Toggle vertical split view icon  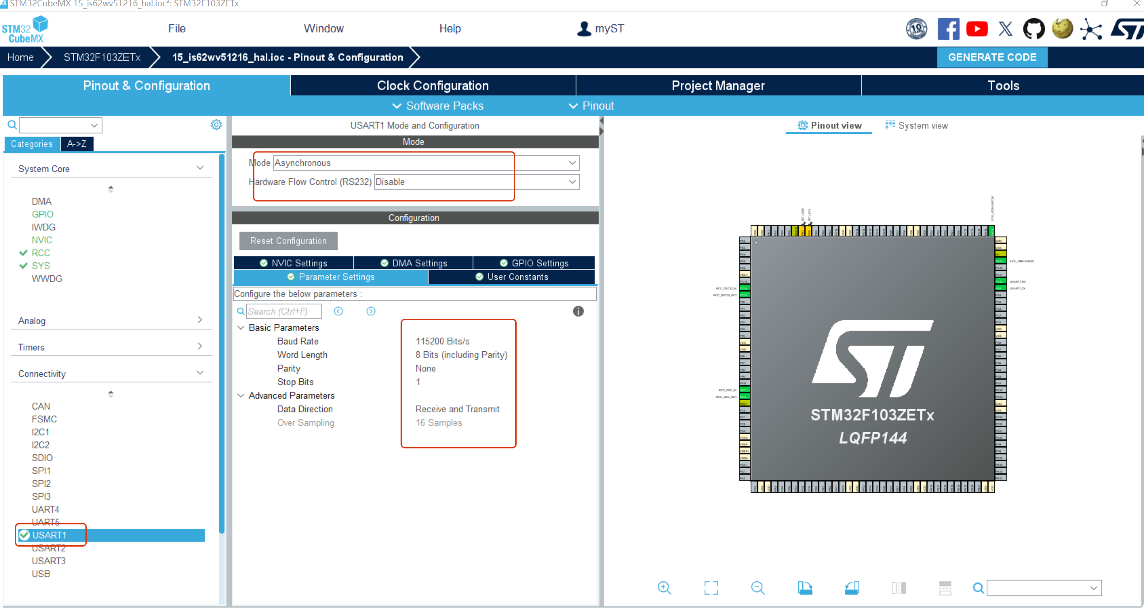pos(899,588)
